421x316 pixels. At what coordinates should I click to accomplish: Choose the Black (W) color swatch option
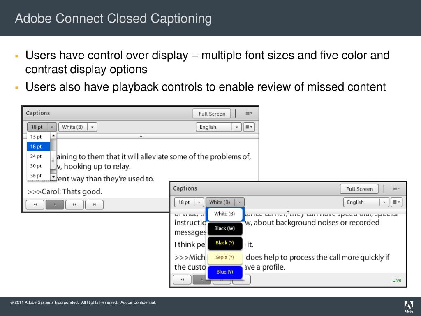tap(225, 228)
